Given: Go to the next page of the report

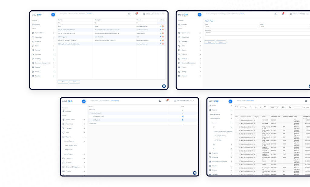Looking at the screenshot, I should click(x=251, y=107).
